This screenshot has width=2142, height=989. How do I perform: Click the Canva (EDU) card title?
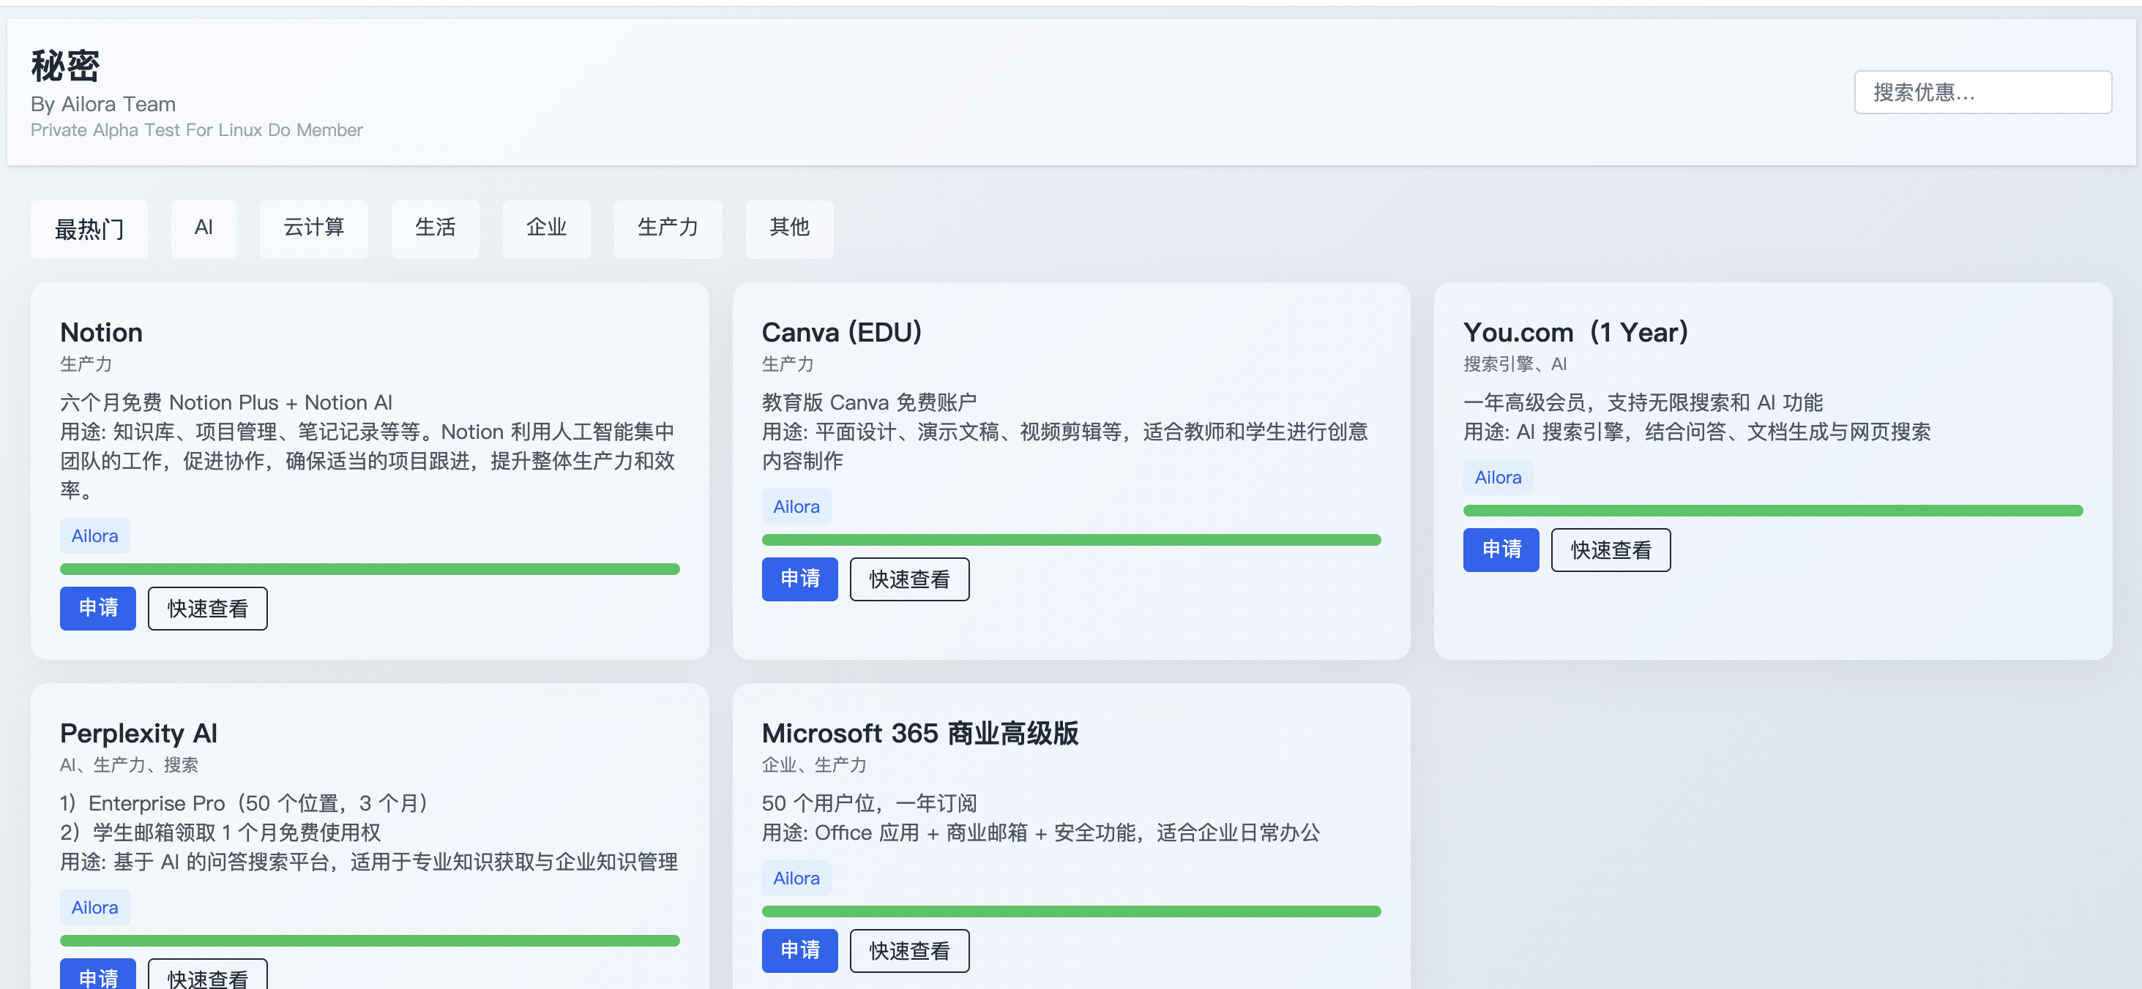842,332
